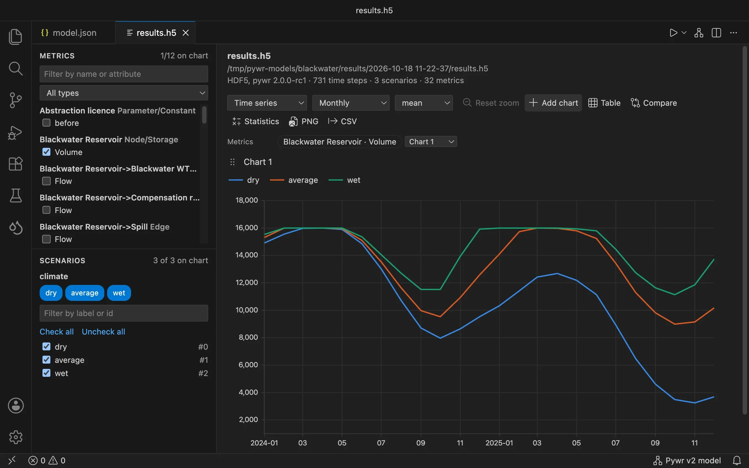
Task: Expand the All types filter dropdown
Action: point(124,93)
